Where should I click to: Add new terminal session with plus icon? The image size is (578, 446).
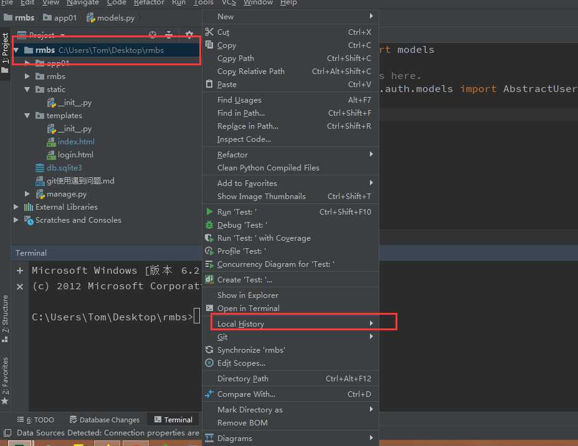[x=20, y=271]
